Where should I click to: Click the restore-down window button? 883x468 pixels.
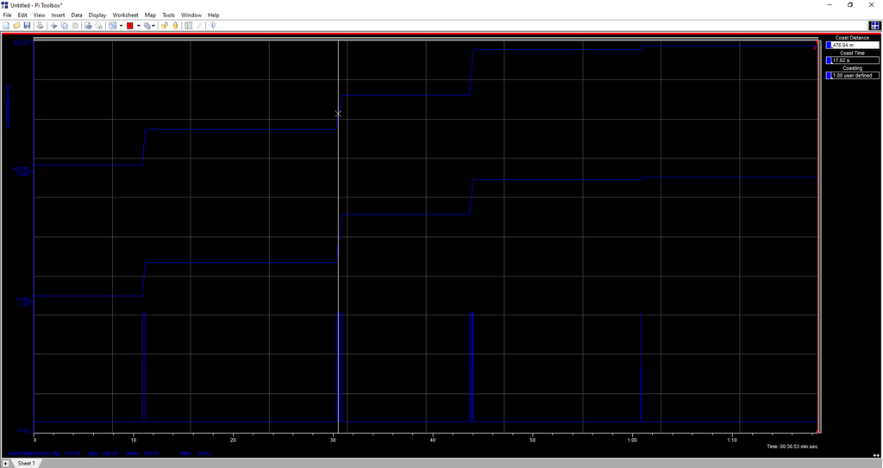click(x=850, y=5)
